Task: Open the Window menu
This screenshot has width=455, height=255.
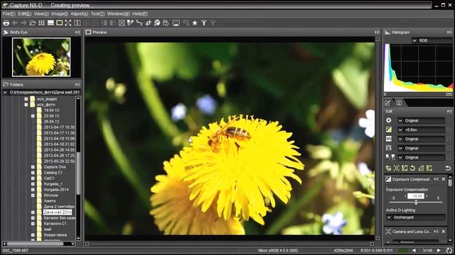Action: (x=119, y=13)
